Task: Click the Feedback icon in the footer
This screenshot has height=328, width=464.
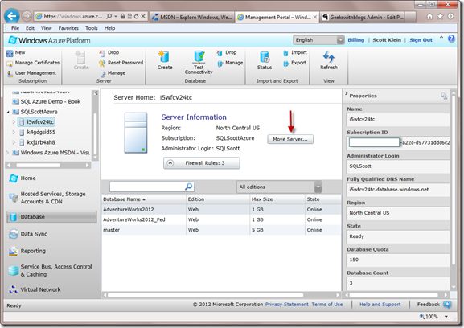Action: (447, 305)
